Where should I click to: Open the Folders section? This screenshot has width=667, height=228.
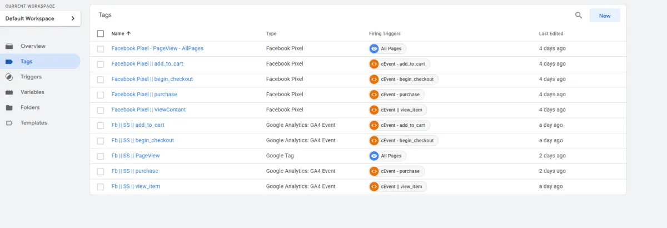tap(40, 107)
